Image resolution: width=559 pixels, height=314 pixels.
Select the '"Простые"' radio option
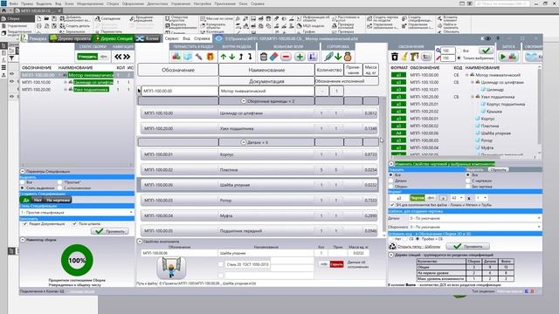point(60,182)
